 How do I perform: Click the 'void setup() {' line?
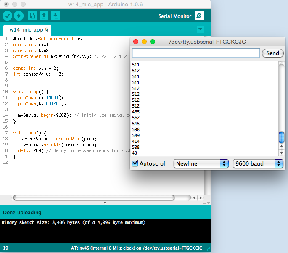[31, 92]
